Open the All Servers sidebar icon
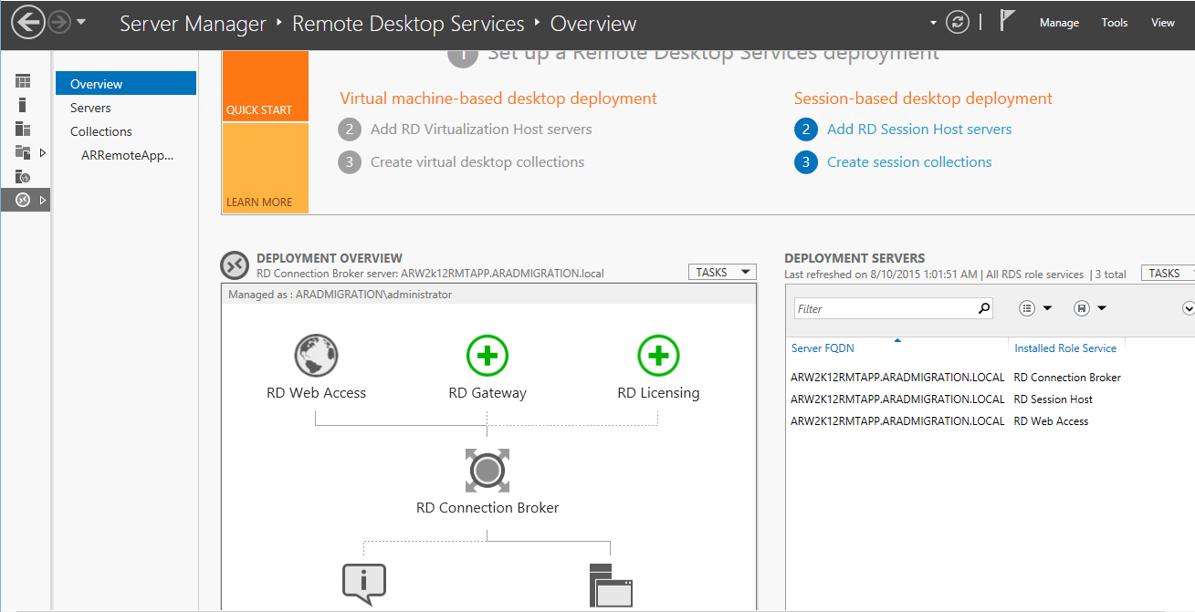The height and width of the screenshot is (612, 1195). tap(23, 128)
